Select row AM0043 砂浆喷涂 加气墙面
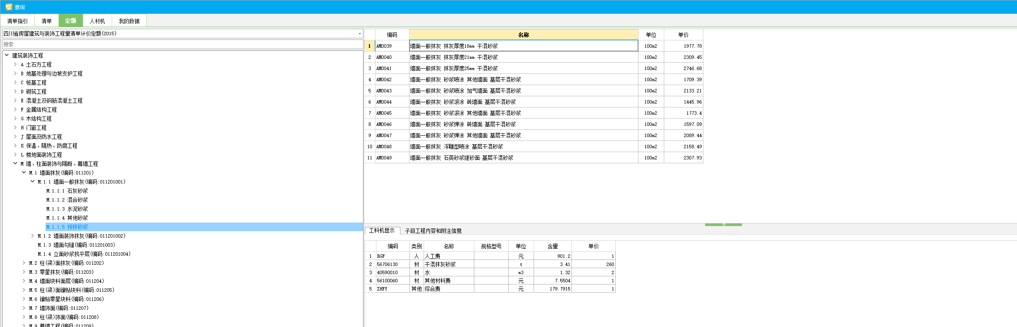Image resolution: width=1017 pixels, height=327 pixels. 534,91
